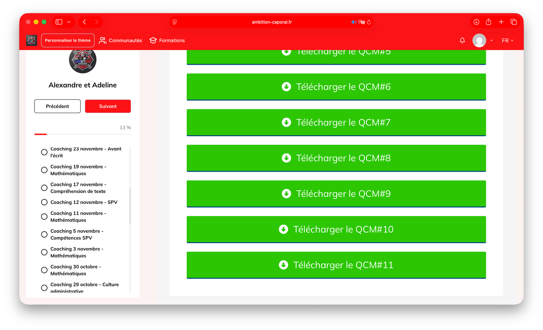Mark Coaching 17 novembre lesson circle

[44, 188]
